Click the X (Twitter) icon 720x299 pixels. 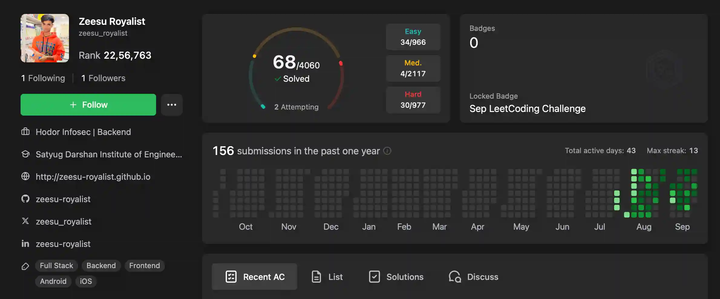25,221
